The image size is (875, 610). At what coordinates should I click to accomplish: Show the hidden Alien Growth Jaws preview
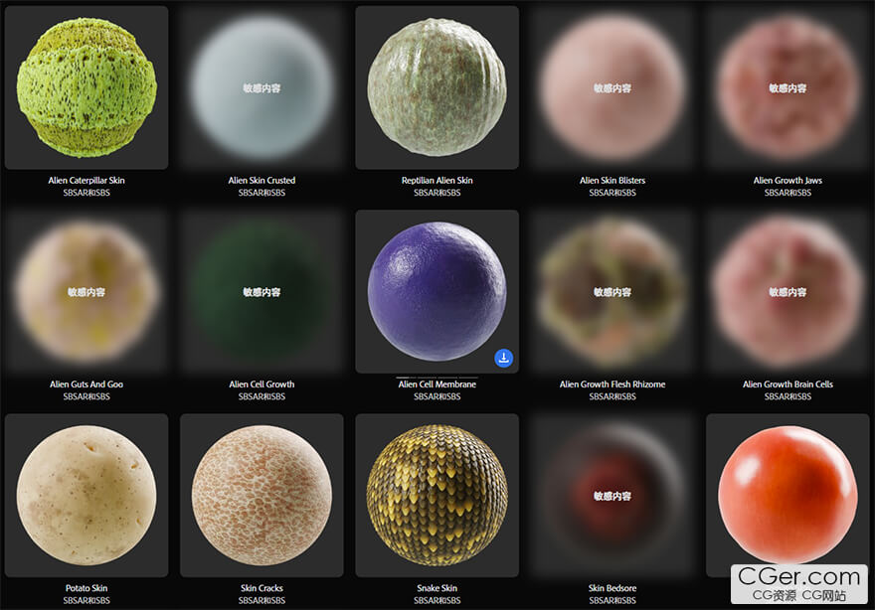click(787, 87)
